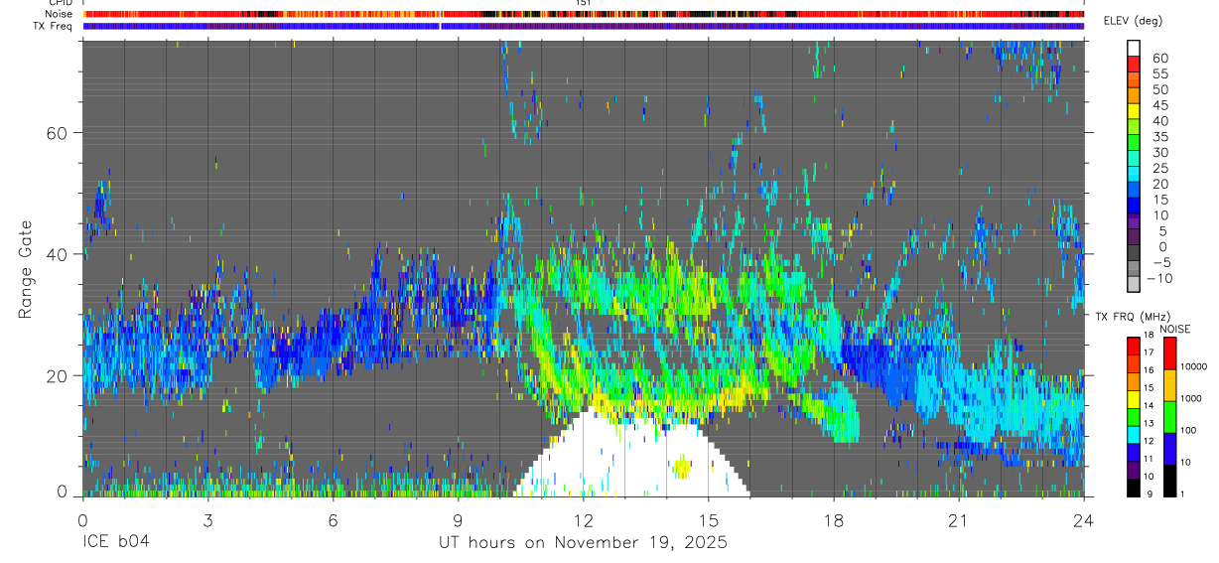Click the 'Noise' row label at top left
Screen dimensions: 1219x563
(x=60, y=14)
